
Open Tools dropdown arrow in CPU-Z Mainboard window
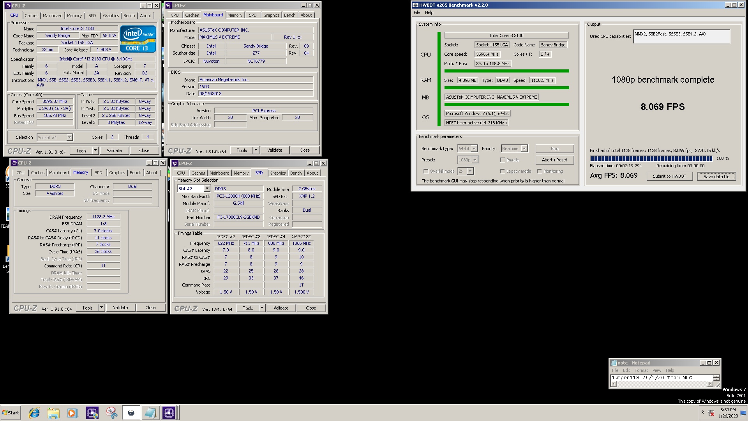[256, 150]
